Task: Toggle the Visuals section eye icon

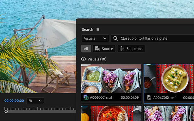Action: tap(83, 59)
